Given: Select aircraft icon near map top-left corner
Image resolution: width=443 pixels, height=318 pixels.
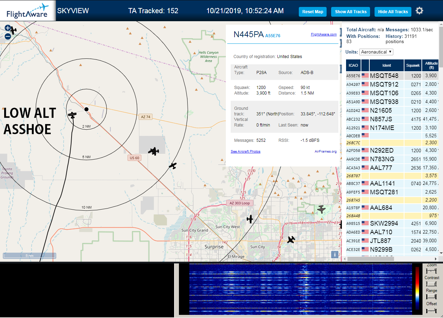Looking at the screenshot, I should [x=13, y=31].
